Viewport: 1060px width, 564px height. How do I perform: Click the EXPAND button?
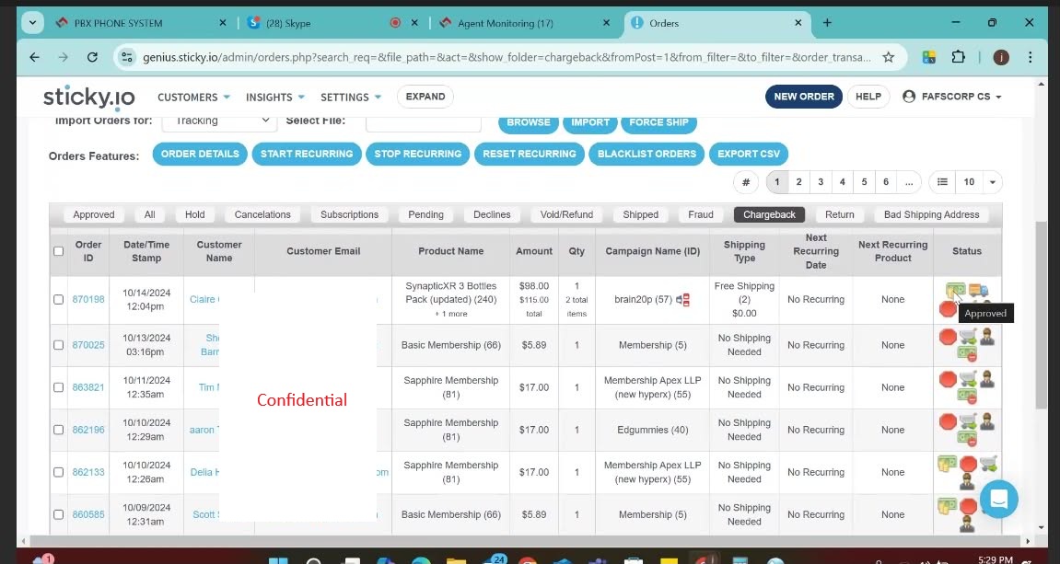coord(425,97)
